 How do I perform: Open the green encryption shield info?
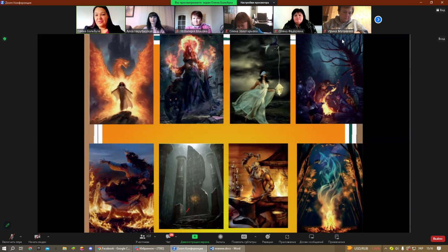click(5, 39)
